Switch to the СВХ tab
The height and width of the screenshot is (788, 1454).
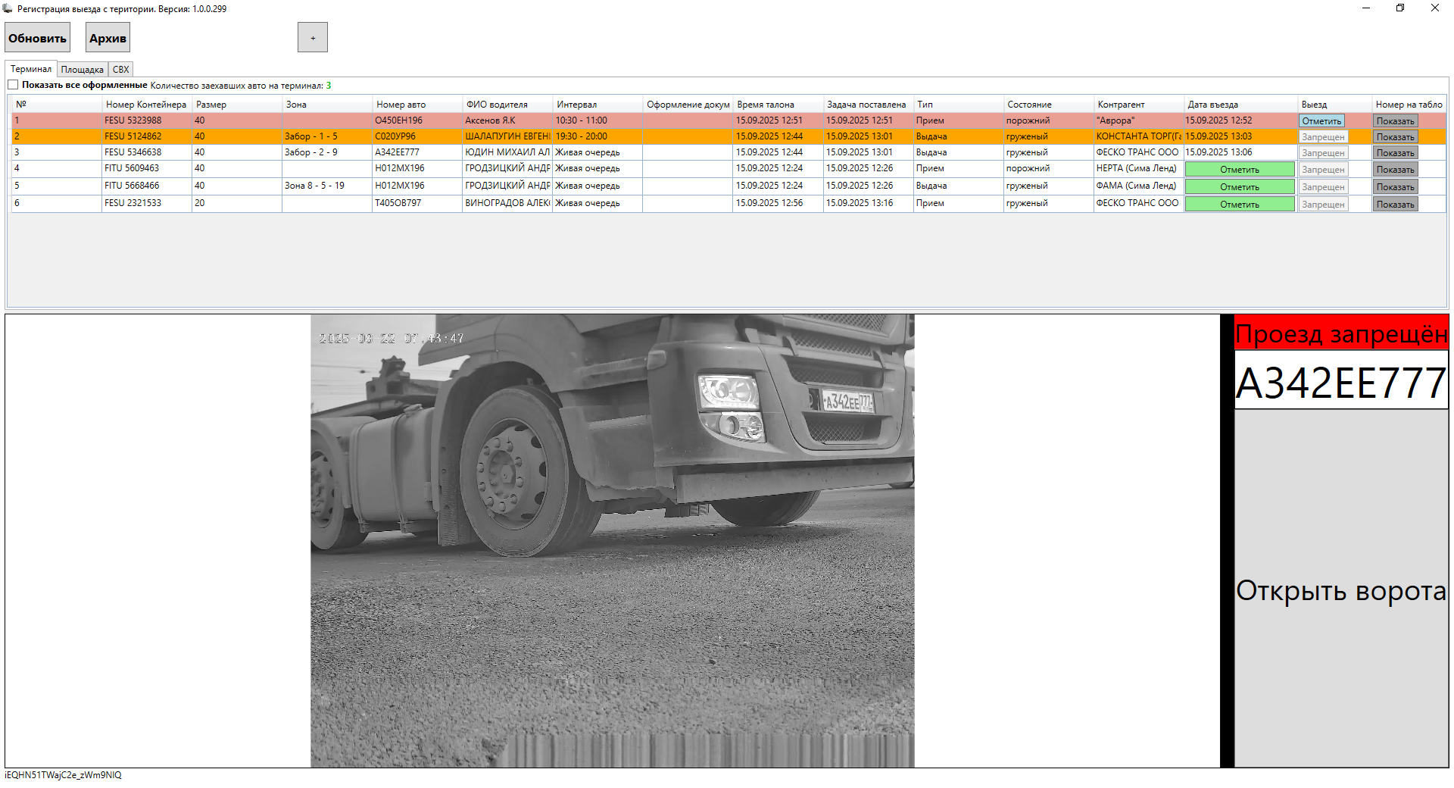120,70
